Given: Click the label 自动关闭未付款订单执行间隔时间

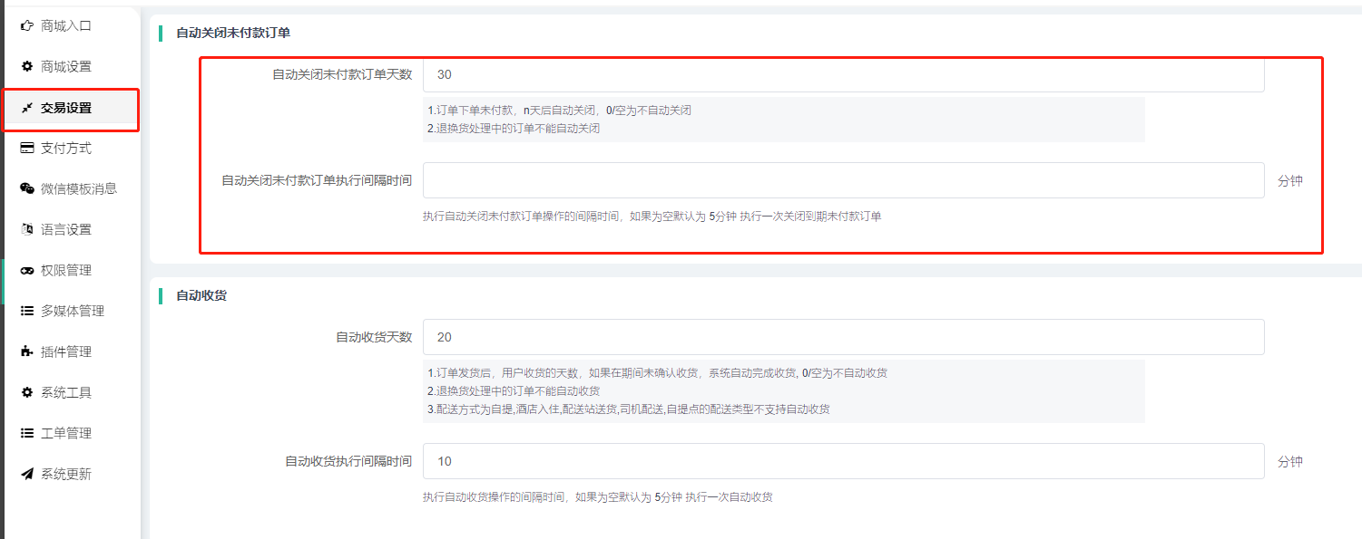Looking at the screenshot, I should [317, 180].
